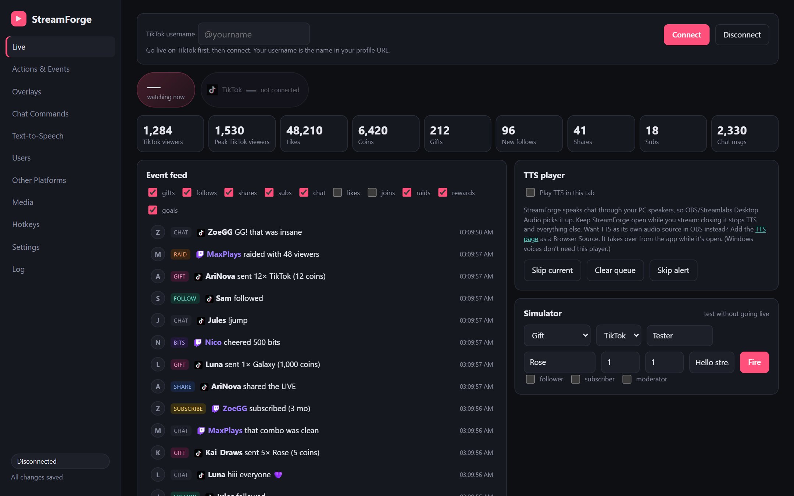This screenshot has height=496, width=794.
Task: Click the Twitch icon next to MaxPlays raid
Action: coord(200,254)
